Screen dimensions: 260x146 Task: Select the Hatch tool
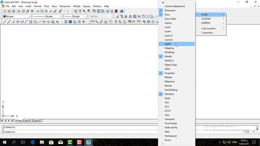click(x=66, y=21)
